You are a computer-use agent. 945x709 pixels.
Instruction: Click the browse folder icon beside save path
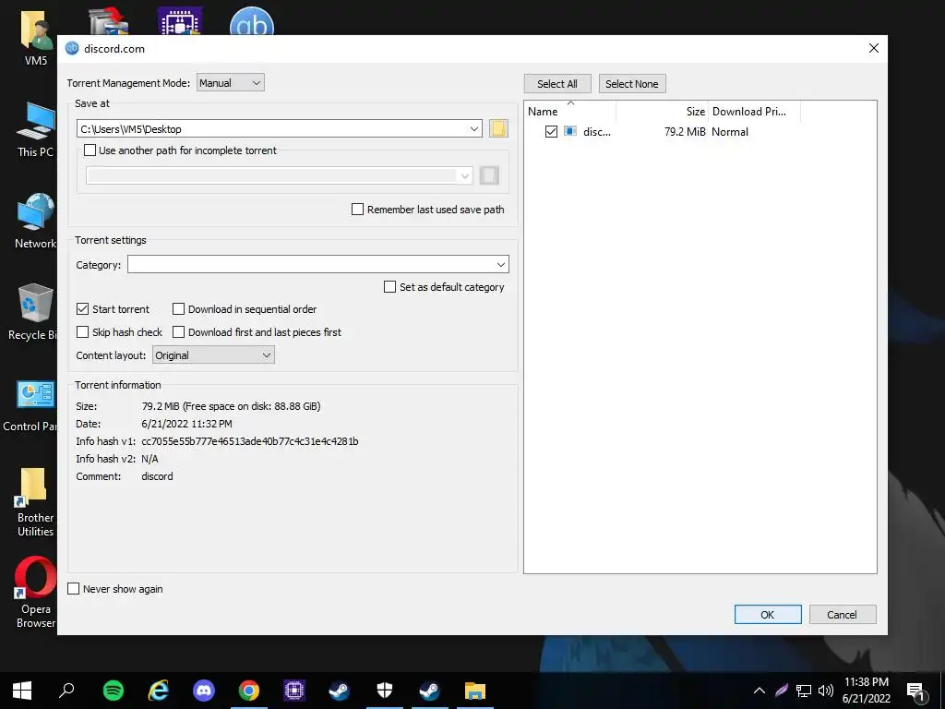pyautogui.click(x=498, y=128)
